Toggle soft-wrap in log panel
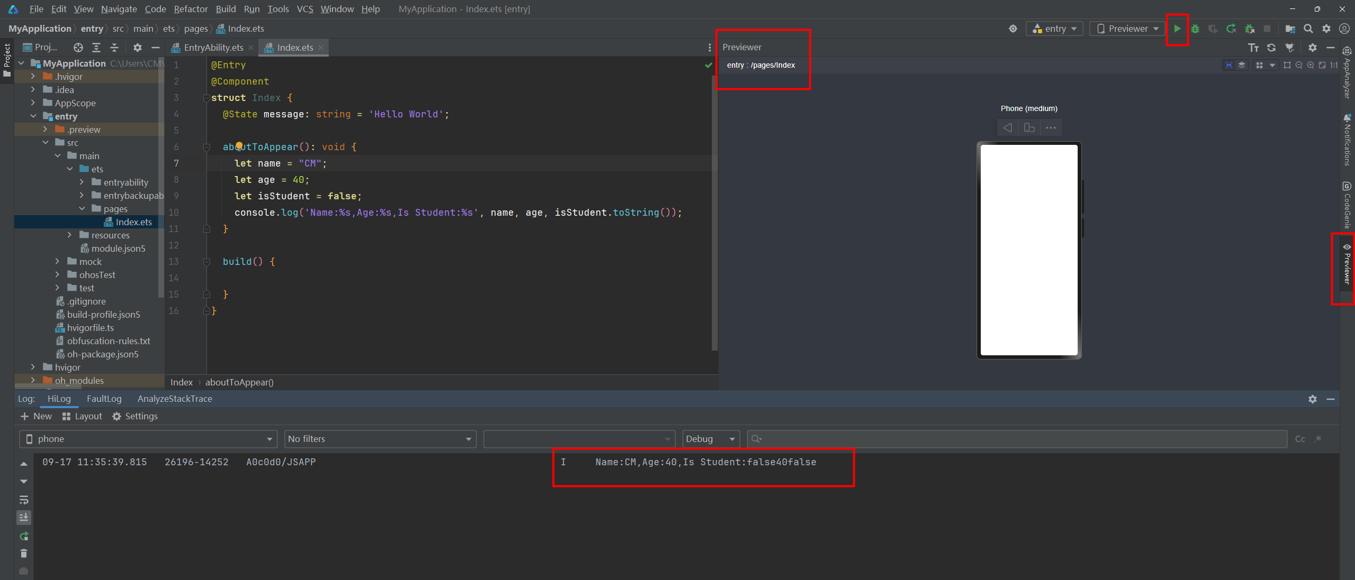The height and width of the screenshot is (580, 1355). [24, 500]
